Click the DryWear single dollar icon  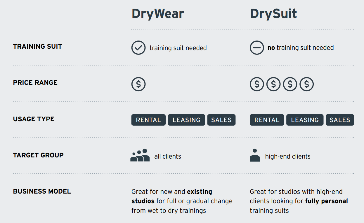(138, 84)
